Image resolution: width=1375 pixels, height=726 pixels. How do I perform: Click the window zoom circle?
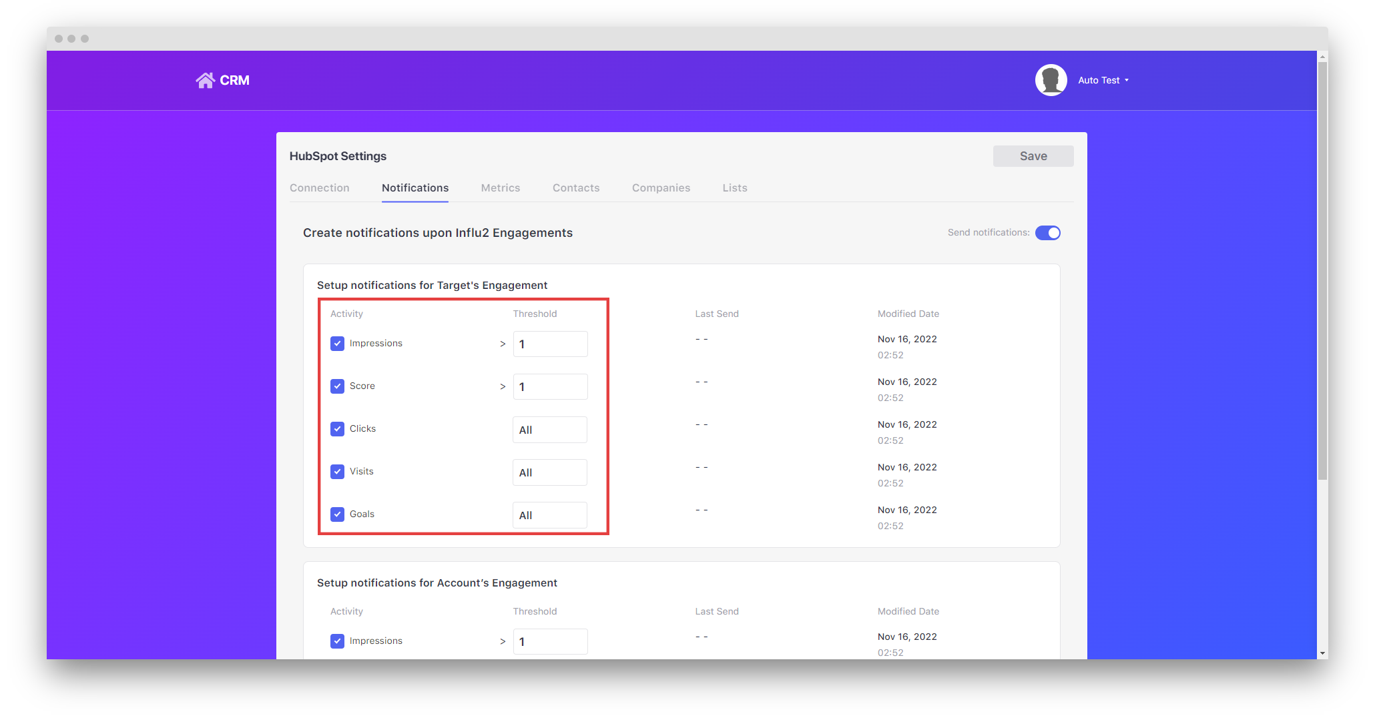84,39
